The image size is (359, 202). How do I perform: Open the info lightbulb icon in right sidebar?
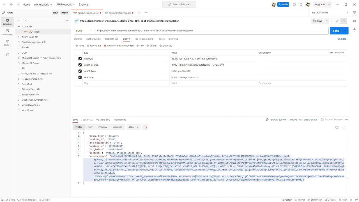tap(355, 30)
